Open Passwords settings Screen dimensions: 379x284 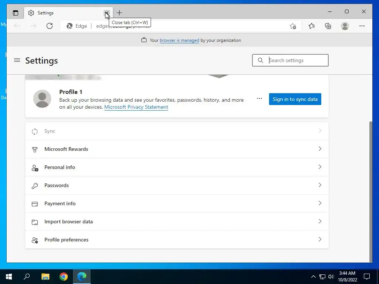[x=177, y=185]
